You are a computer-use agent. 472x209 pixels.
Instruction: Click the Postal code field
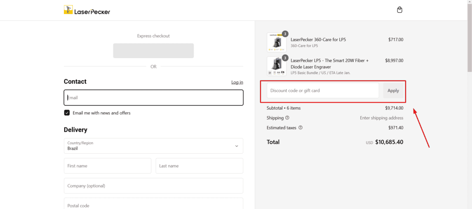click(153, 204)
